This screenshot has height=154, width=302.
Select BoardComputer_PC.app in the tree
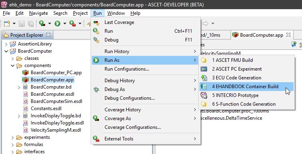coord(56,73)
